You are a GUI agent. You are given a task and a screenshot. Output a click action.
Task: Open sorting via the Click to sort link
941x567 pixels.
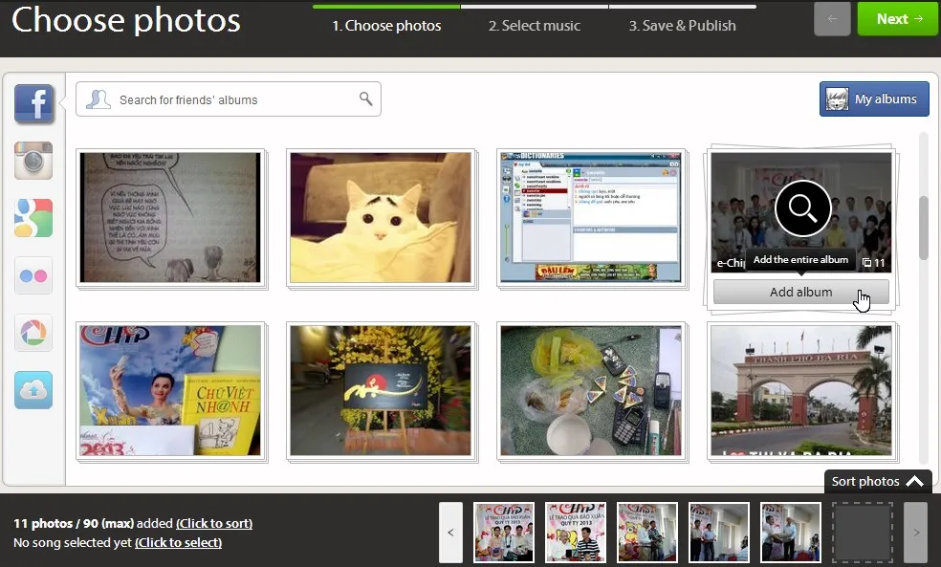214,523
